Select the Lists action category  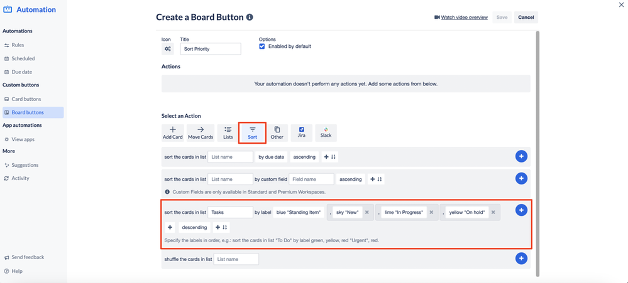click(x=228, y=133)
